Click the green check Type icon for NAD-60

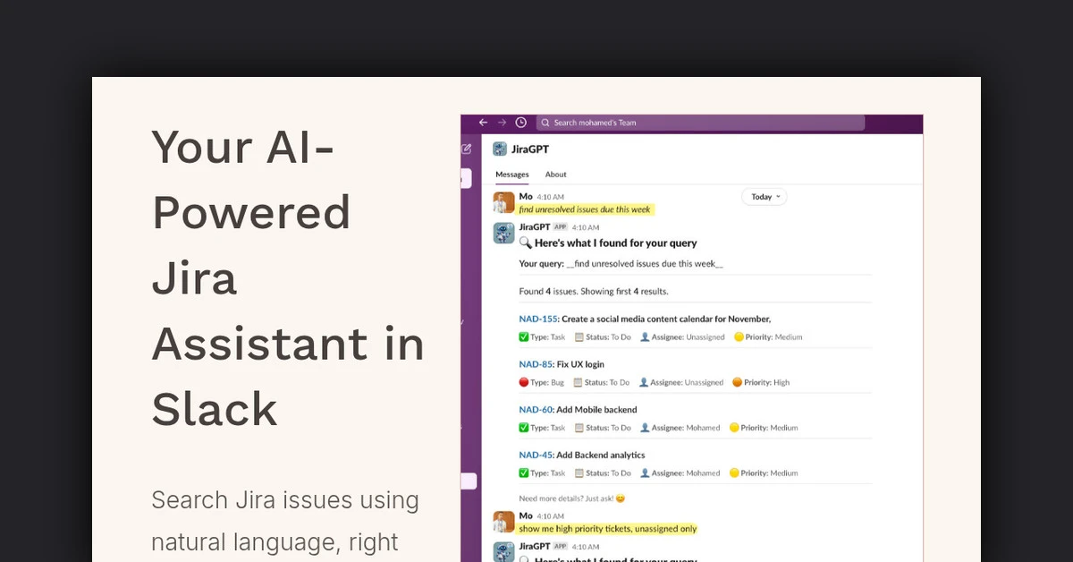click(x=524, y=428)
